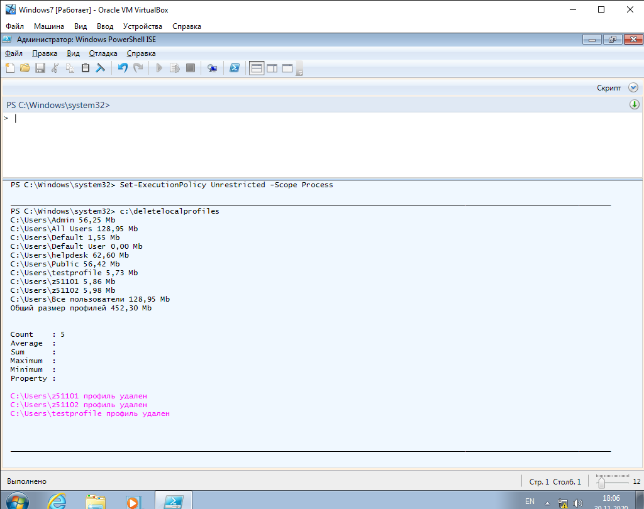
Task: Click the green command pane arrow button
Action: click(634, 105)
